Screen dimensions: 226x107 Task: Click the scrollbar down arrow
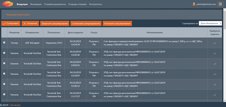pos(225,101)
